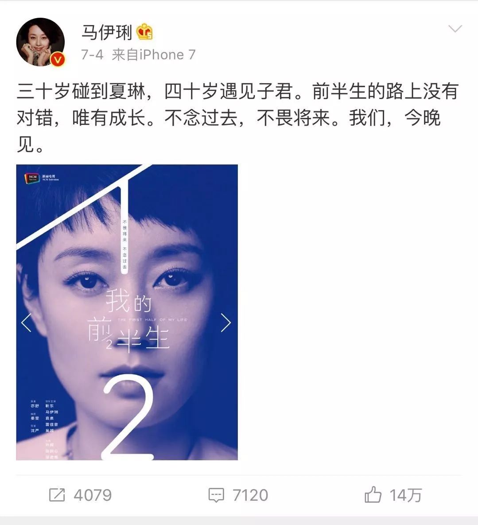478x525 pixels.
Task: Click the comment bubble icon
Action: pyautogui.click(x=216, y=495)
